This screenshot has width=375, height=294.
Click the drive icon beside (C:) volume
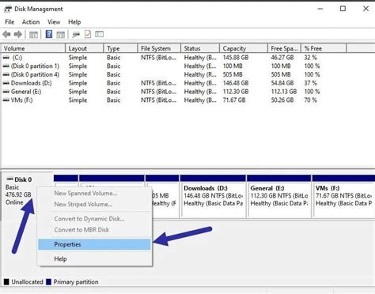click(6, 58)
